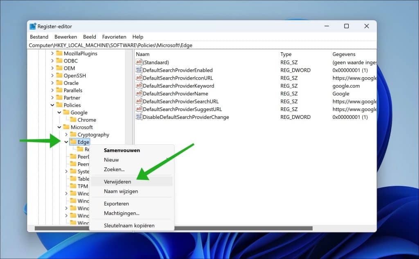Open the Bewerken menu
This screenshot has height=259, width=419.
coord(66,37)
